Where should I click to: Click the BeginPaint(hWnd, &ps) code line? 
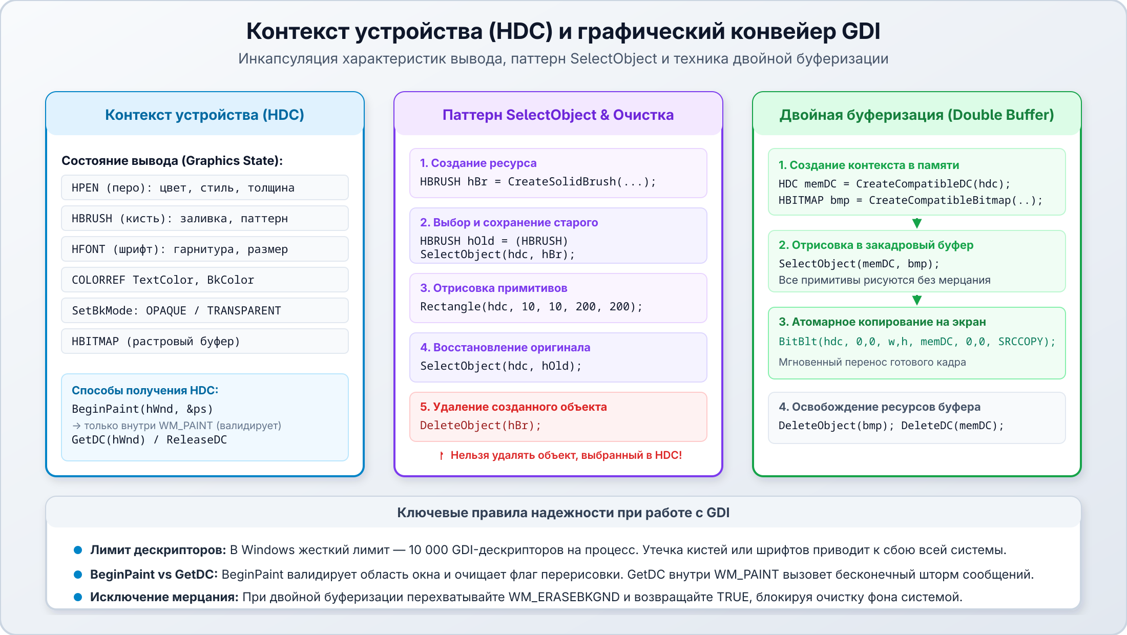pos(142,409)
